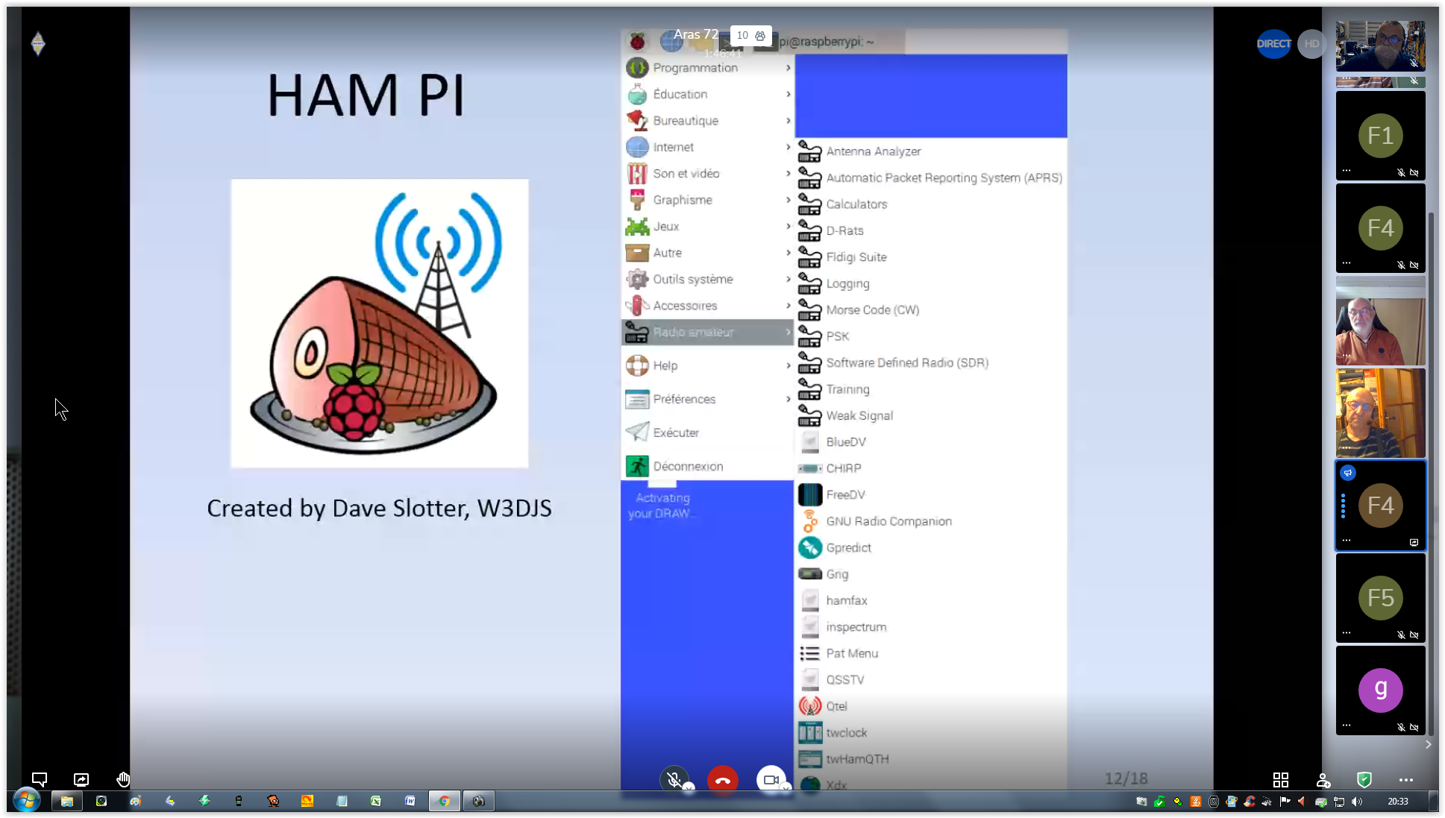The width and height of the screenshot is (1445, 818).
Task: Open more actions three-dot menu in toolbar
Action: (1406, 780)
